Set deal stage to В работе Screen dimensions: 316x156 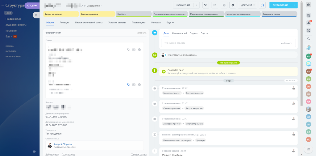pyautogui.click(x=133, y=14)
